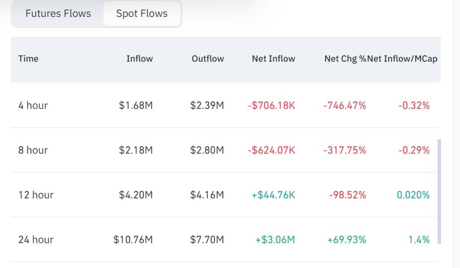This screenshot has width=460, height=268.
Task: Sort by the Outflow column header
Action: coord(208,59)
